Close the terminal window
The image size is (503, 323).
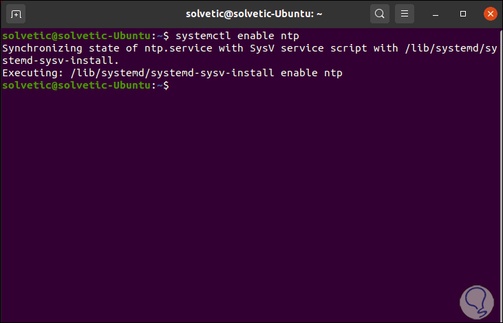pyautogui.click(x=489, y=13)
